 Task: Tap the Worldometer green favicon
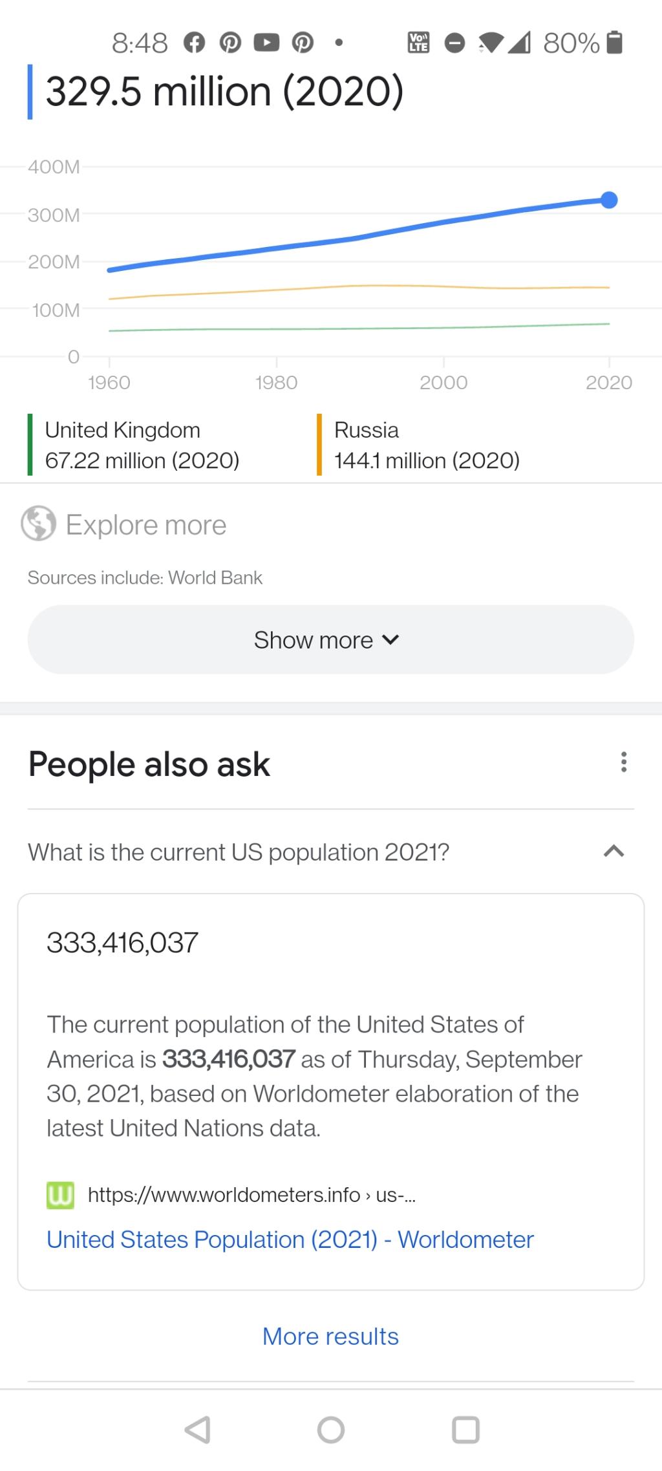click(x=61, y=1195)
